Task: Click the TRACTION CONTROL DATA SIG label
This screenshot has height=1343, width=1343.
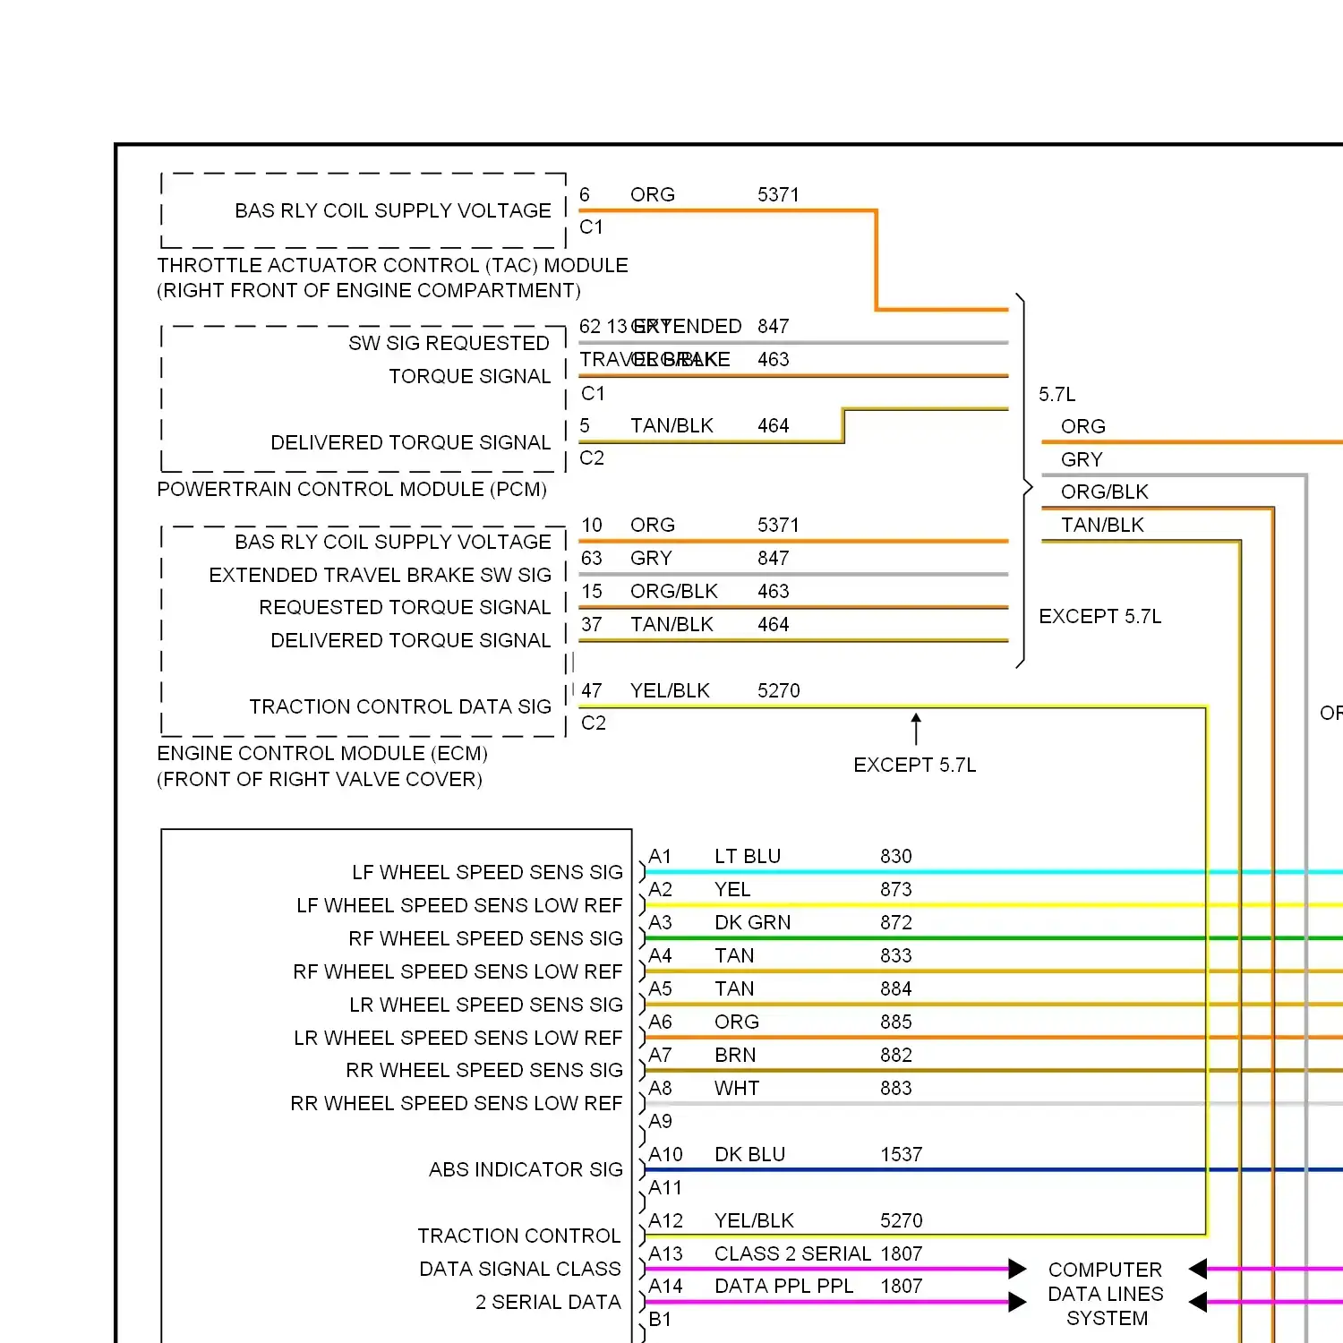Action: tap(400, 706)
